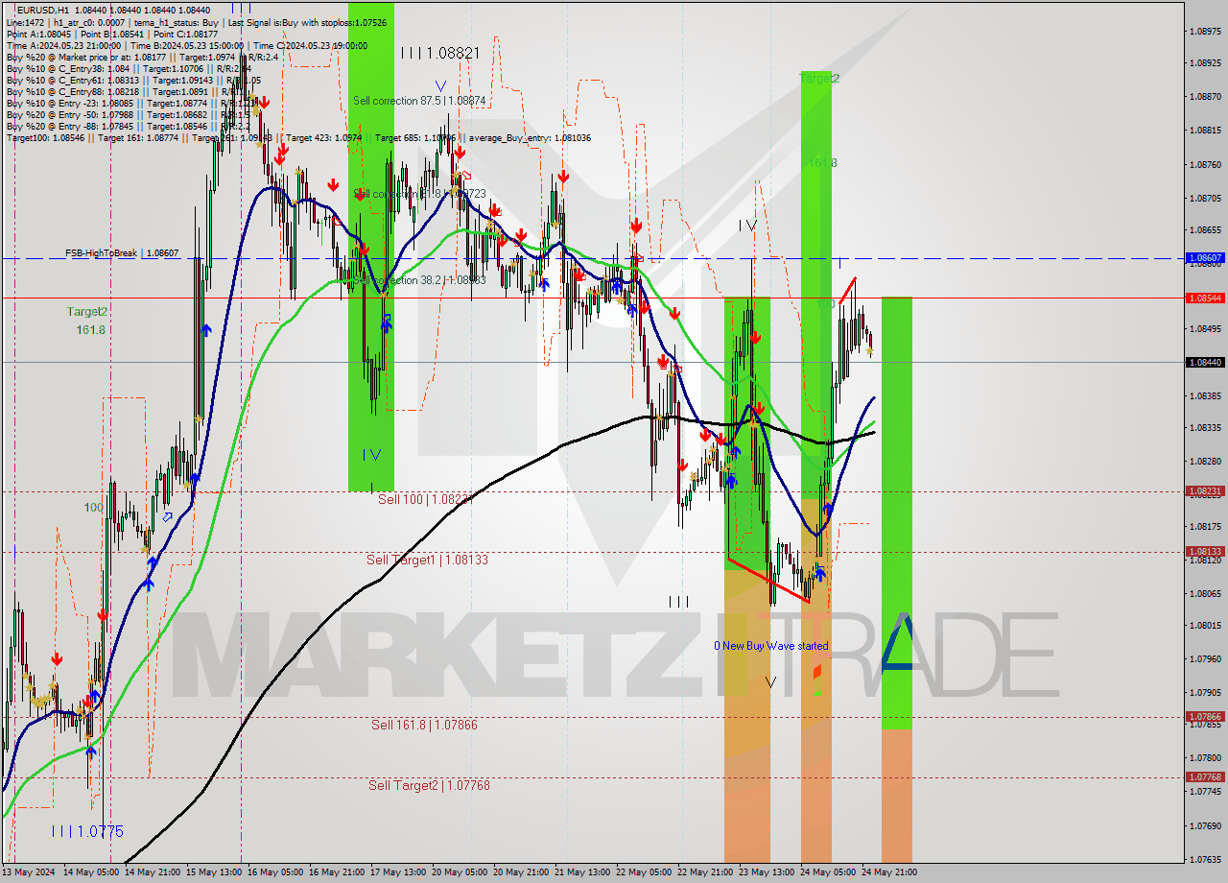Viewport: 1228px width, 883px height.
Task: Select the Sell 161.8 | 1.07866 label
Action: click(x=424, y=725)
